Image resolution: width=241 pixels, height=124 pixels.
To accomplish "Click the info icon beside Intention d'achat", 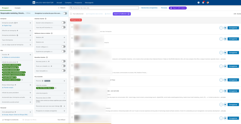I will [x=46, y=19].
